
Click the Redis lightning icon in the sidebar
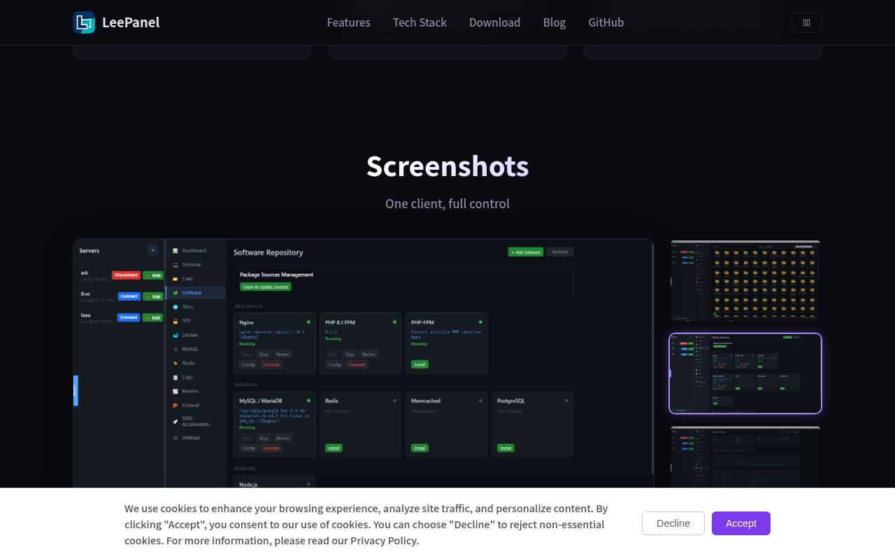pos(176,363)
